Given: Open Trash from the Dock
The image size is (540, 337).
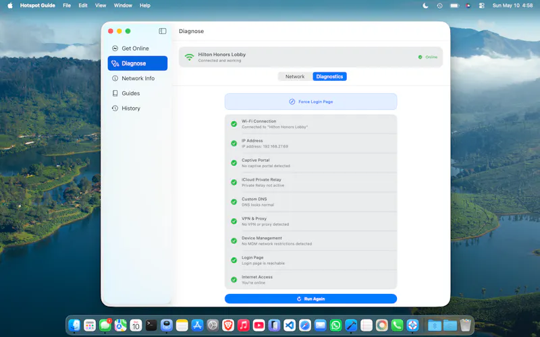Looking at the screenshot, I should 465,325.
